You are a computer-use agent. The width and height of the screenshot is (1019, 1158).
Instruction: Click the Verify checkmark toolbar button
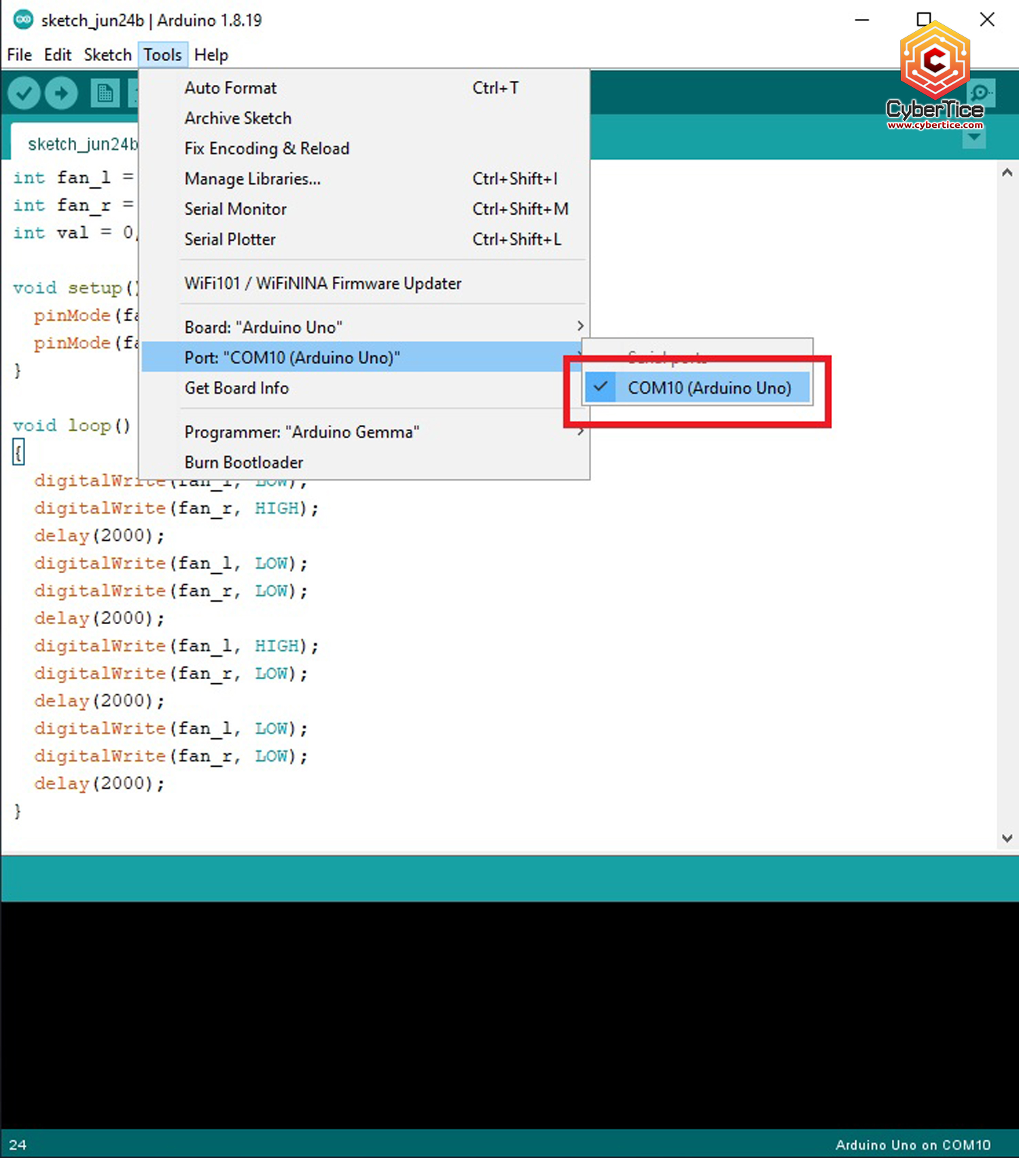pyautogui.click(x=24, y=93)
